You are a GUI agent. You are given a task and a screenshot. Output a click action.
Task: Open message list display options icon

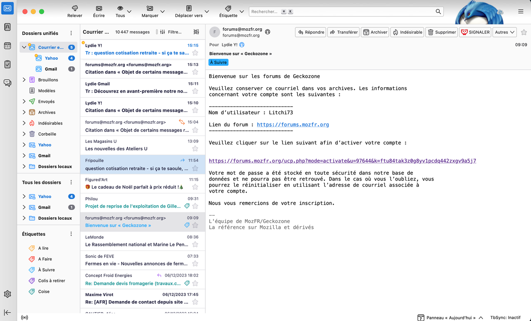coord(196,32)
